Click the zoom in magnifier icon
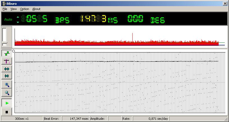 tap(7, 85)
